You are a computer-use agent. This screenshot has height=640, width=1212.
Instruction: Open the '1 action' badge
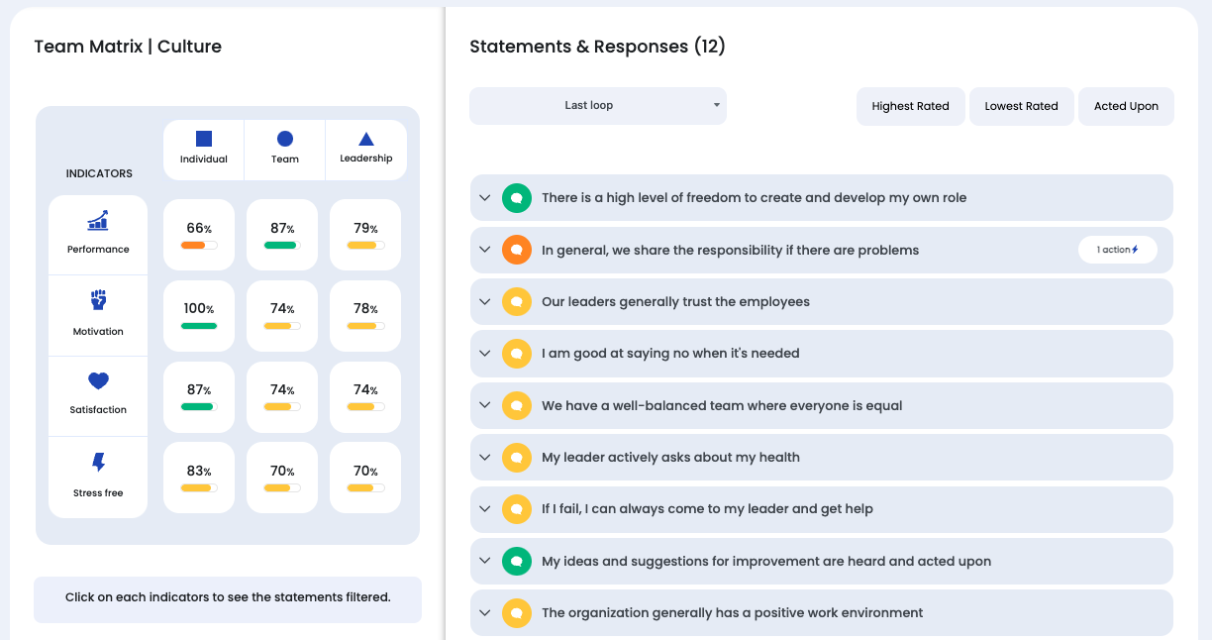[1117, 250]
